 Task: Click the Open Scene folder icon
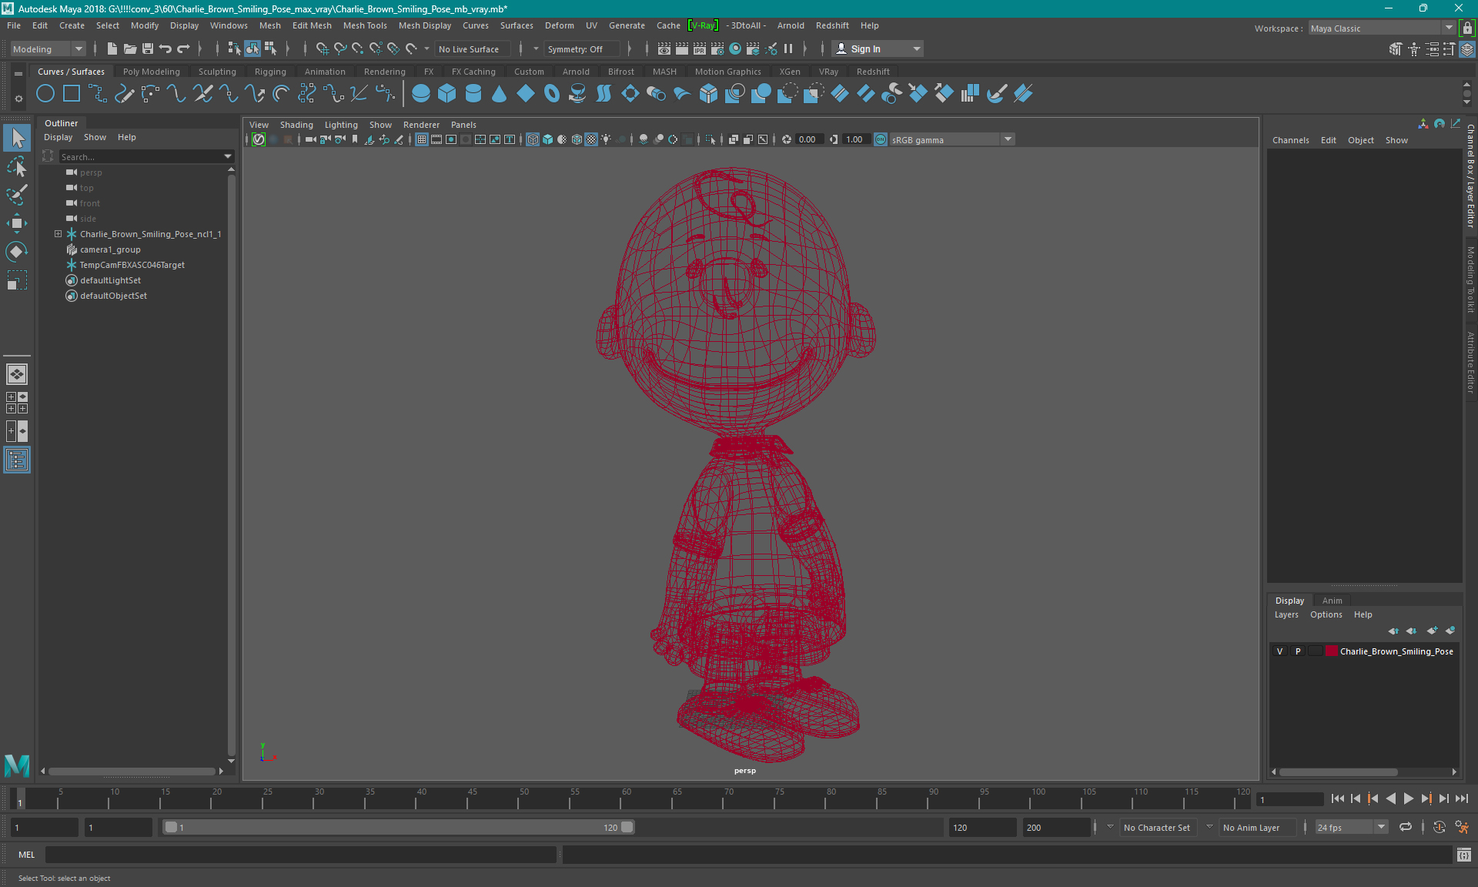130,49
